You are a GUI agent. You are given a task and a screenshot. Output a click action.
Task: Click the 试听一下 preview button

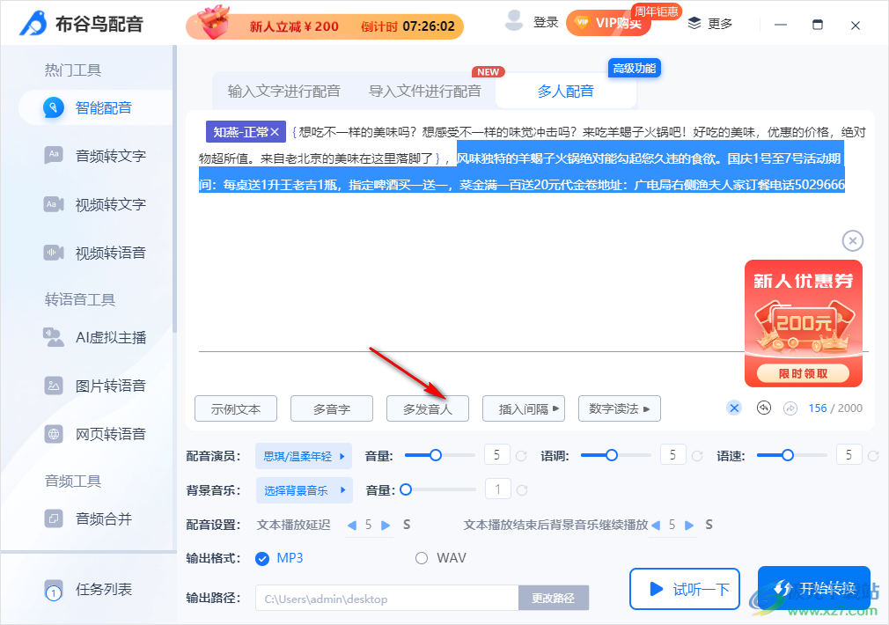coord(685,590)
